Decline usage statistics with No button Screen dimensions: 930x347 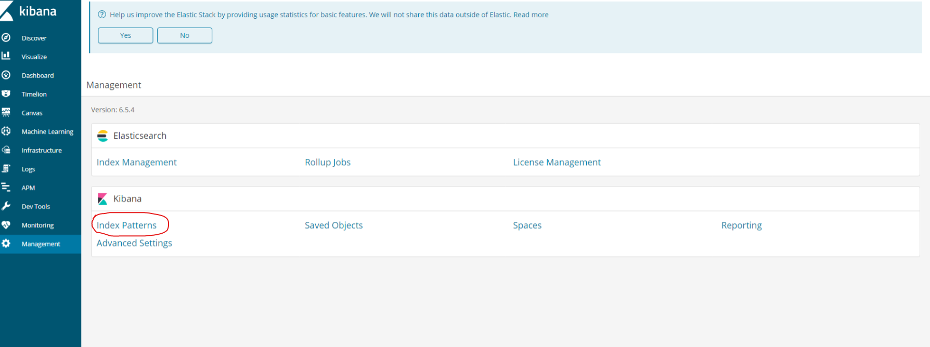185,35
